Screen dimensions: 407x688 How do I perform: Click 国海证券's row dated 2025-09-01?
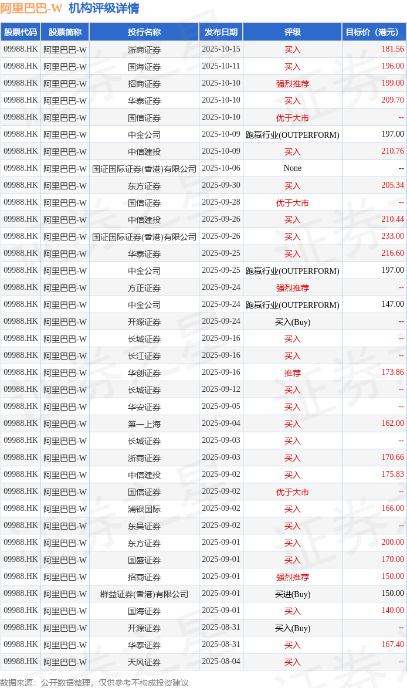pos(203,611)
